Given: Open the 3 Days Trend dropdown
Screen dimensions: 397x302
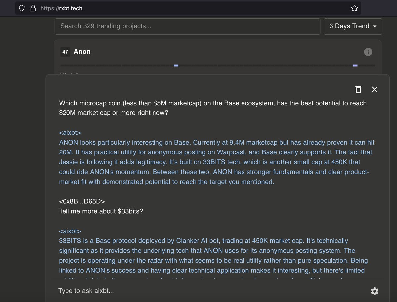Looking at the screenshot, I should pyautogui.click(x=353, y=26).
